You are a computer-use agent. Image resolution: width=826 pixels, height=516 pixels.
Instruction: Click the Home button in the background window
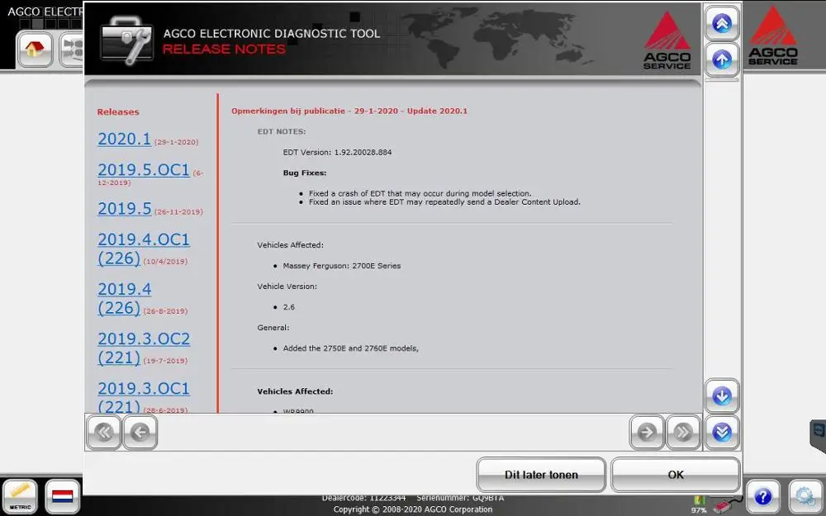pyautogui.click(x=35, y=49)
